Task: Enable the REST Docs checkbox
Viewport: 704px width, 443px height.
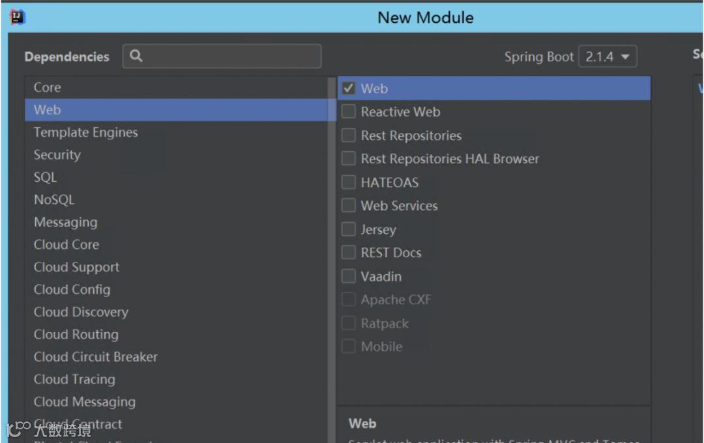Action: 348,253
